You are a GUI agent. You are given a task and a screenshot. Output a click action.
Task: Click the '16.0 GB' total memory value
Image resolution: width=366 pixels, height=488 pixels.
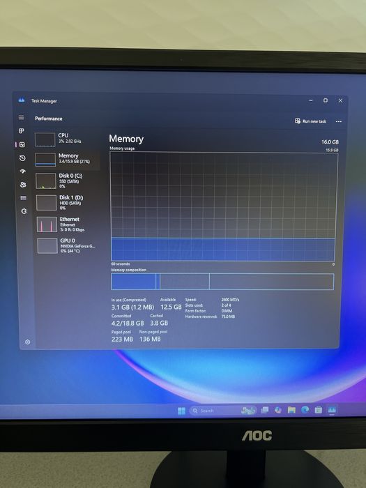click(330, 142)
